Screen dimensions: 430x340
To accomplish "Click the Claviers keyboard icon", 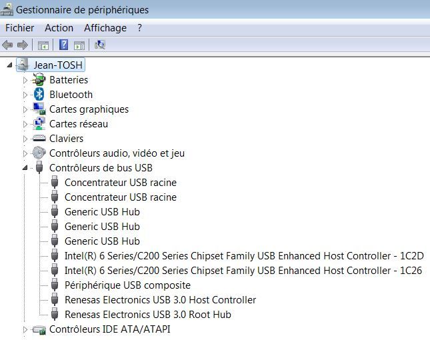I will [x=39, y=138].
